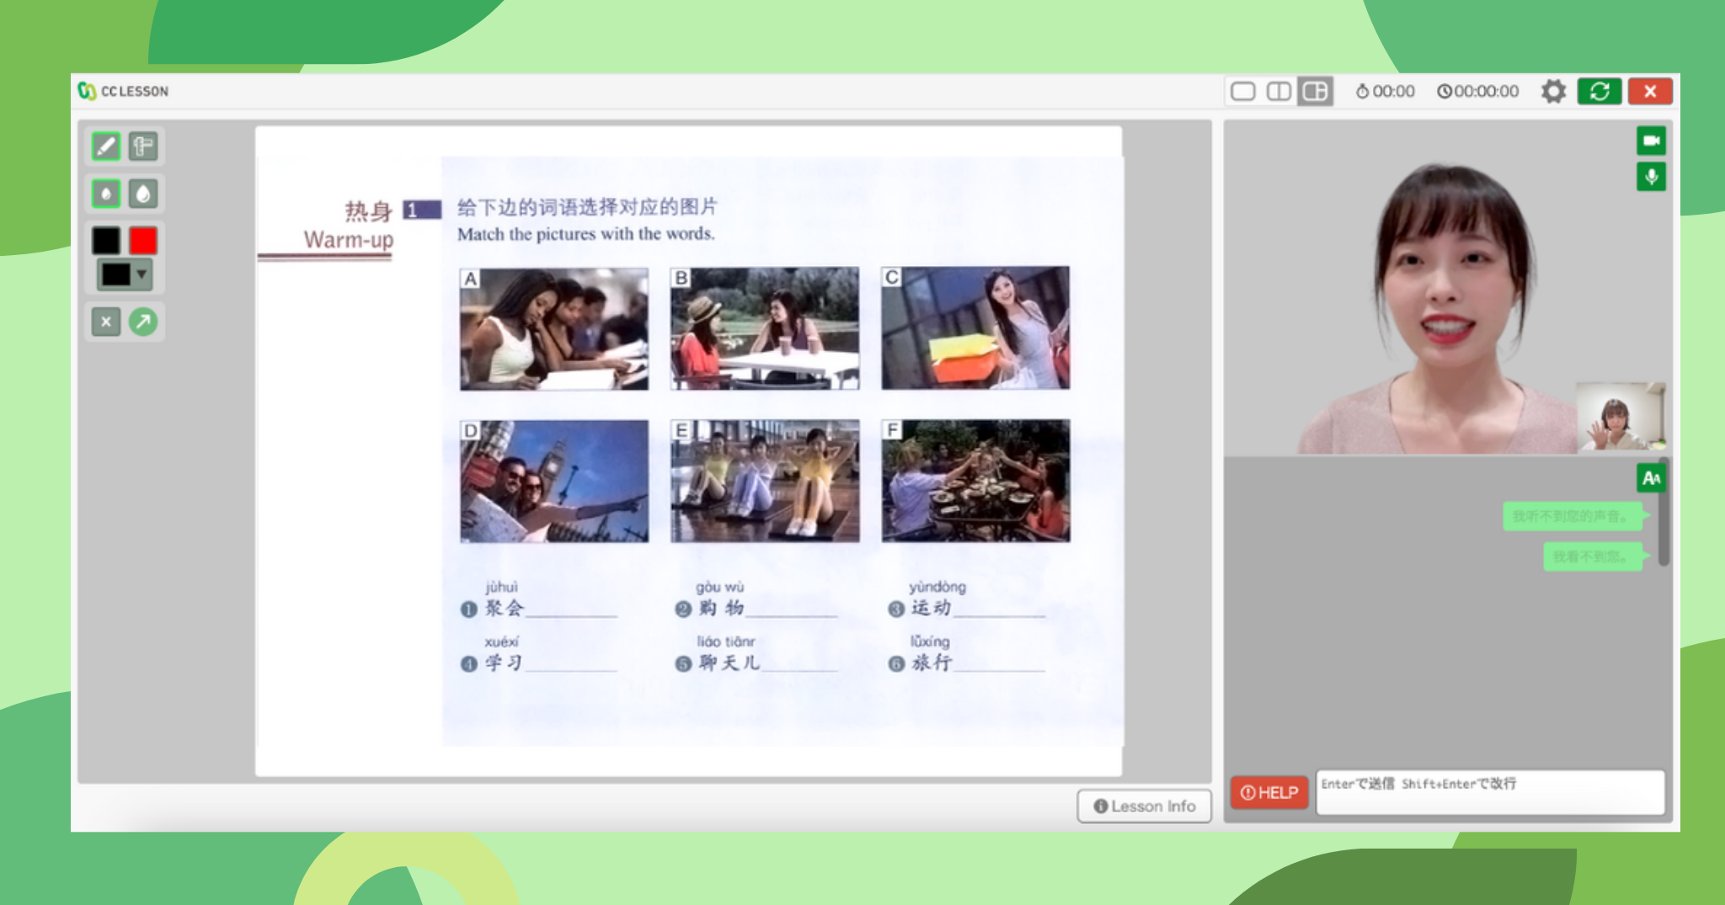Click picture B of women chatting
This screenshot has height=905, width=1725.
[765, 328]
